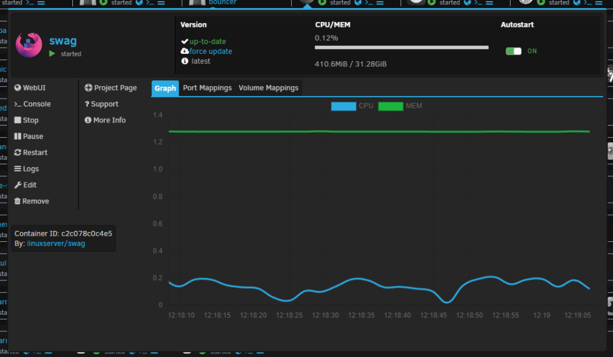Switch to the Volume Mappings tab

point(268,88)
